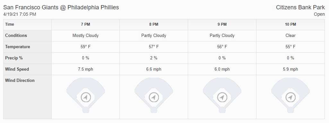
Task: Select the 7 PM ballpark field diagram
Action: coord(86,95)
